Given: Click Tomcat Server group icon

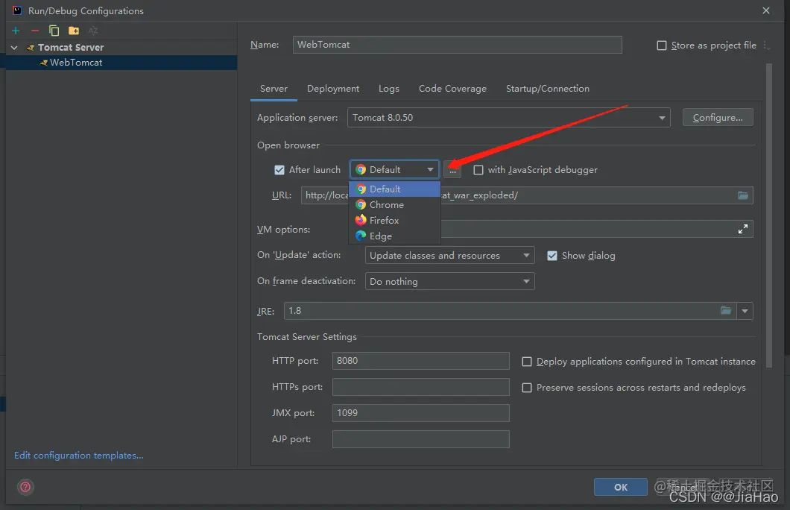Looking at the screenshot, I should coord(31,48).
